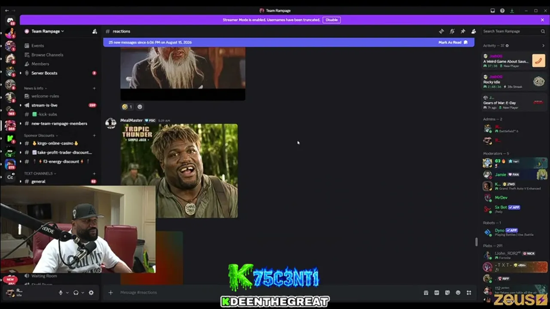This screenshot has width=550, height=309.
Task: Click the plus attachment icon in message box
Action: click(110, 293)
